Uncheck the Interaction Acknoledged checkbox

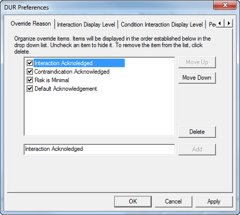[x=30, y=63]
